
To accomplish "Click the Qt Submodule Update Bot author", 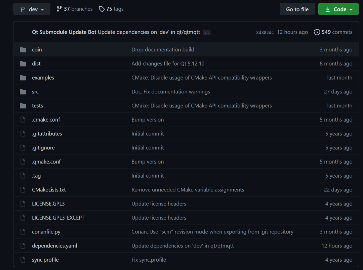I will (x=64, y=32).
